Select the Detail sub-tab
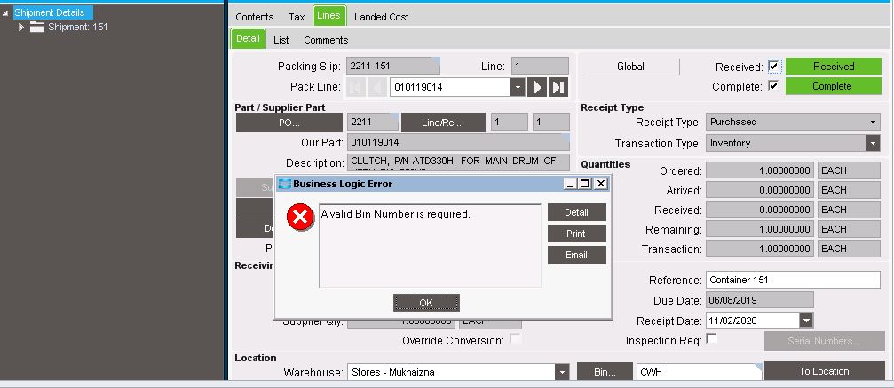The width and height of the screenshot is (894, 388). pyautogui.click(x=248, y=39)
